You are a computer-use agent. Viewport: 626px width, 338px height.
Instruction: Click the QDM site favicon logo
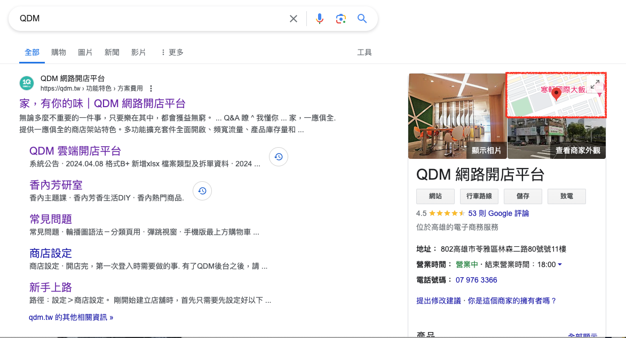tap(27, 83)
